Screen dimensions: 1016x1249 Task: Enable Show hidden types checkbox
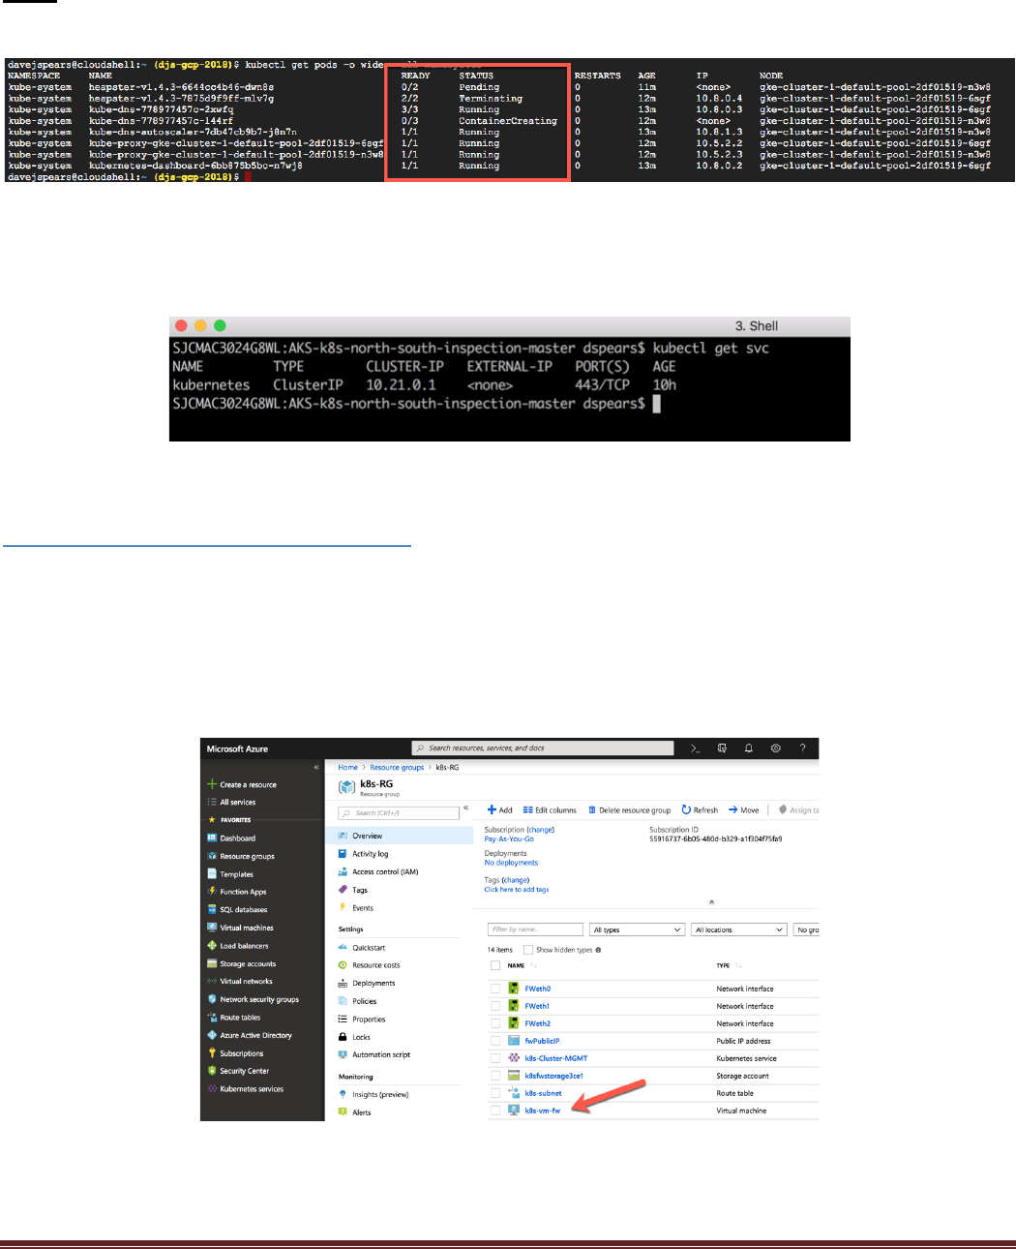[528, 950]
